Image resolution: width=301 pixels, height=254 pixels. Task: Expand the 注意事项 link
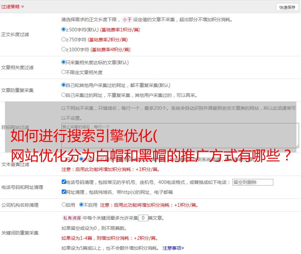tap(173, 248)
